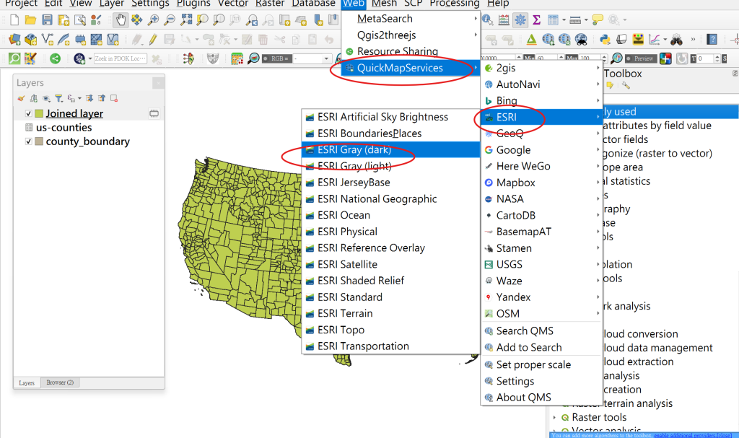Open QuickMapServices Settings entry
The height and width of the screenshot is (438, 739).
click(541, 381)
